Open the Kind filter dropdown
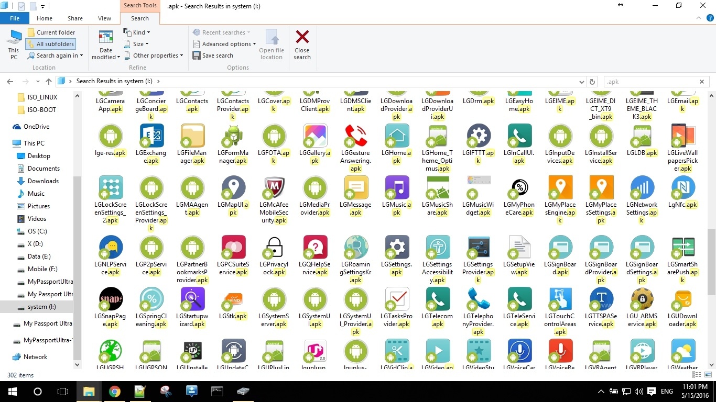 [137, 32]
